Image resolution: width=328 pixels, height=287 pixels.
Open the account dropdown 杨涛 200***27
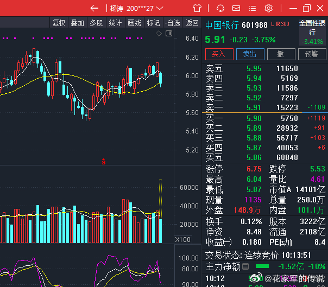pos(137,8)
